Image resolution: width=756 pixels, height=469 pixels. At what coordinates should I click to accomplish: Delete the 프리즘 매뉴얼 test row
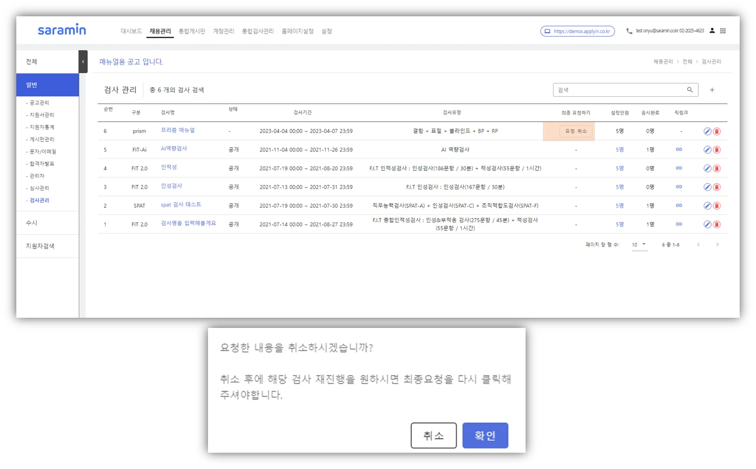[x=717, y=131]
